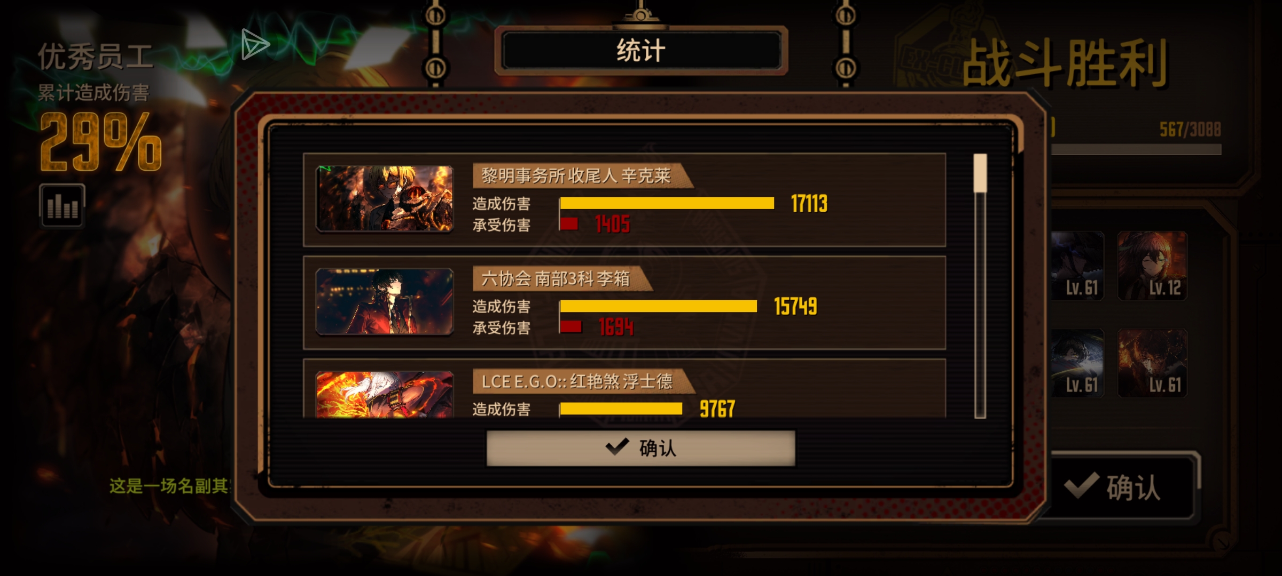Viewport: 1282px width, 576px height.
Task: Click the large checkmark on background 确认 button
Action: click(x=1081, y=485)
